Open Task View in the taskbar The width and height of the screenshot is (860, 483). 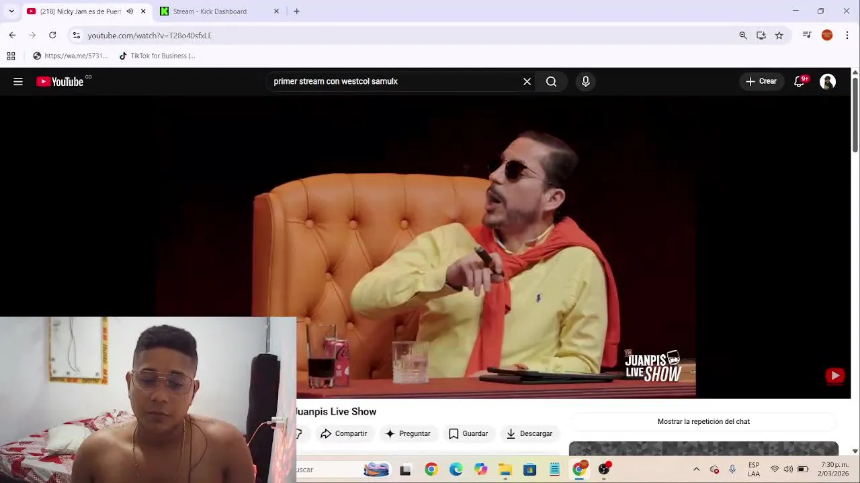tap(405, 470)
